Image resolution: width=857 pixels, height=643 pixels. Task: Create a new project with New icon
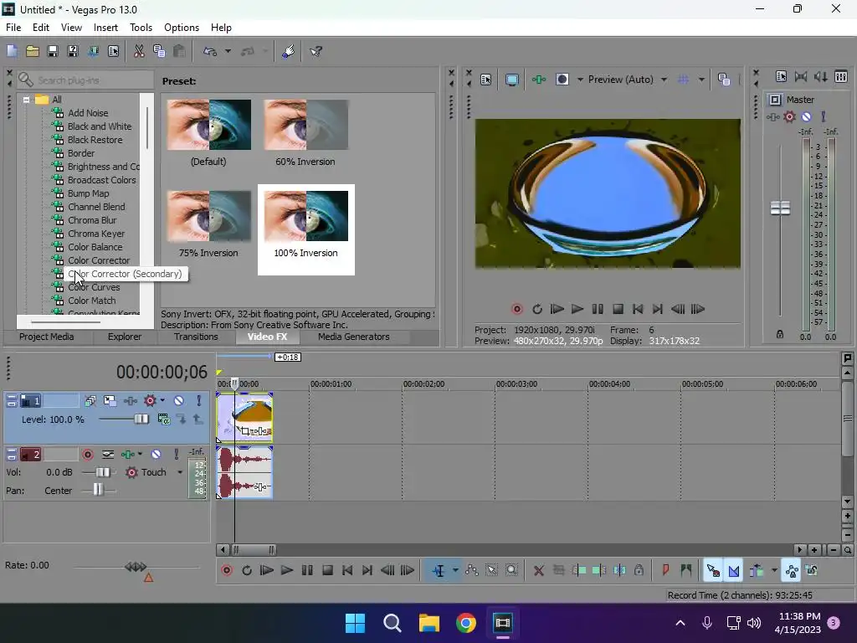click(x=12, y=51)
